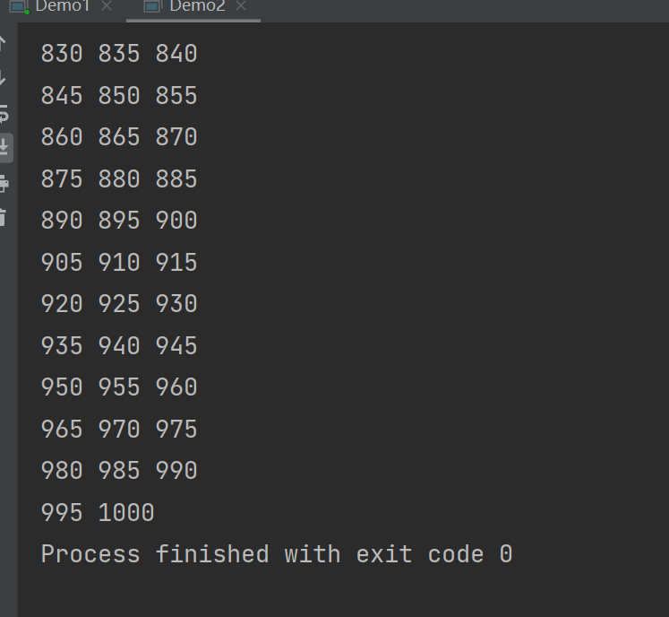
Task: Click the Demo2 run configuration icon
Action: pyautogui.click(x=152, y=6)
